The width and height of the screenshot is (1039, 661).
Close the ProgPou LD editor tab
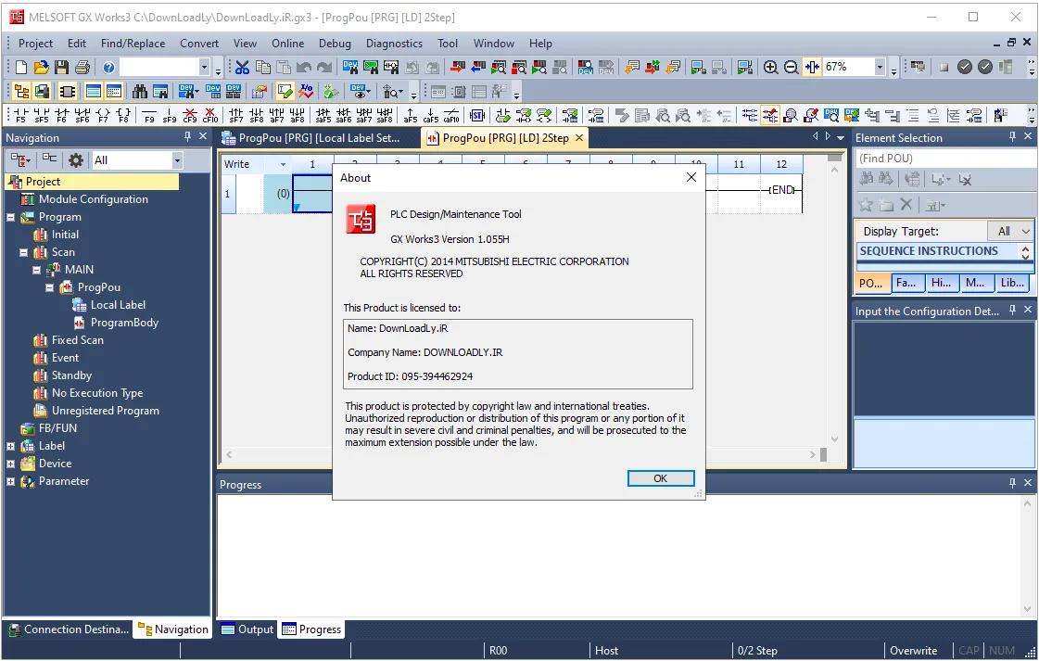[579, 137]
